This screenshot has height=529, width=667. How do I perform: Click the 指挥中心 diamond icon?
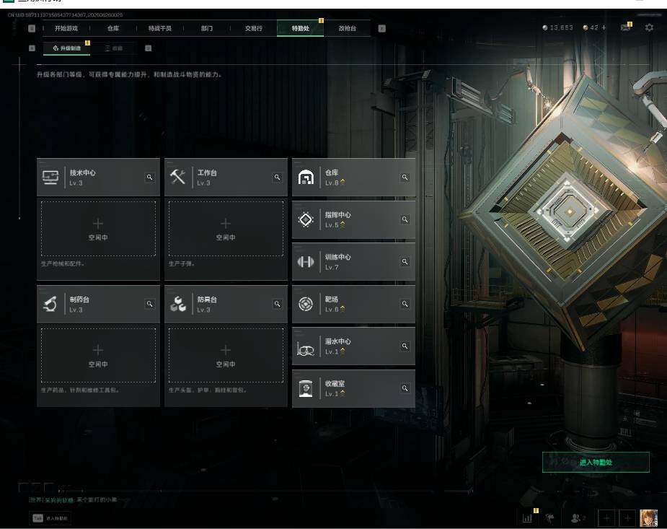point(306,219)
